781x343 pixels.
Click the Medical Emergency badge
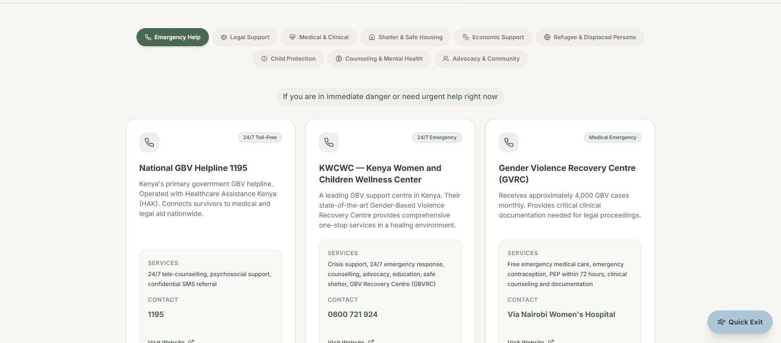[613, 137]
